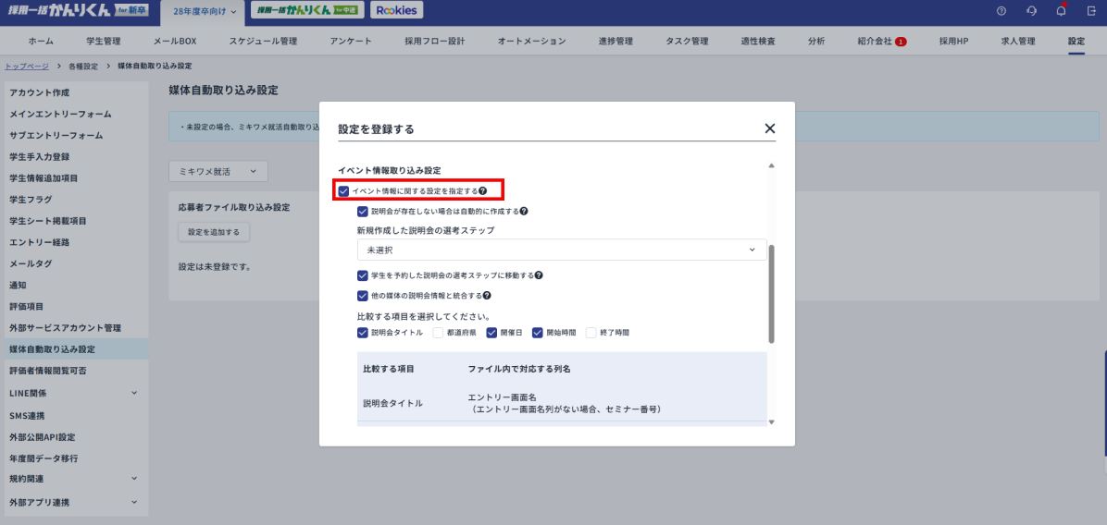
Task: Open the 28年度卒向け year dropdown
Action: (x=204, y=11)
